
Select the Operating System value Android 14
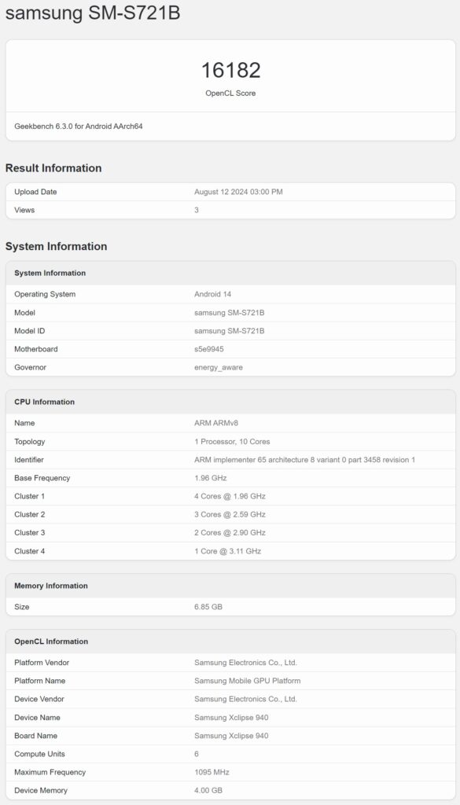(x=214, y=294)
